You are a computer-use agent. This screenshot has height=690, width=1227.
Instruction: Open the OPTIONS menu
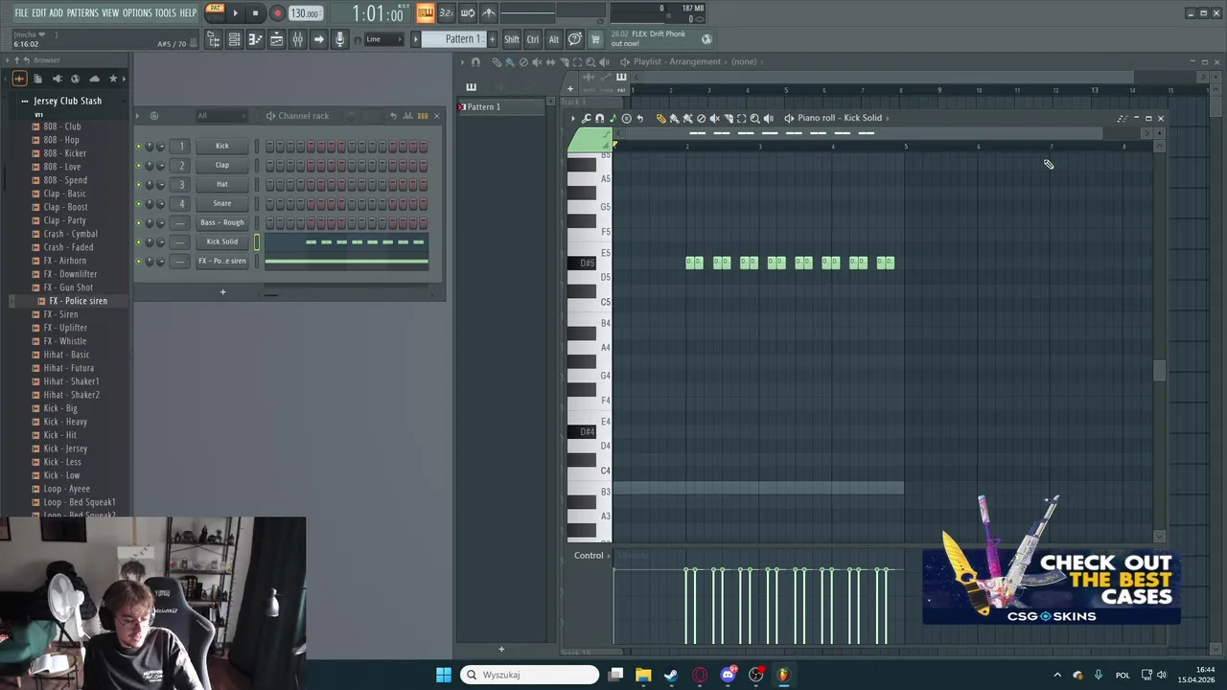click(x=137, y=12)
